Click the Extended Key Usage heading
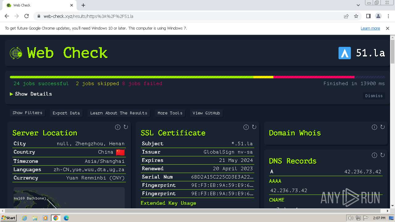This screenshot has height=222, width=395. tap(168, 203)
